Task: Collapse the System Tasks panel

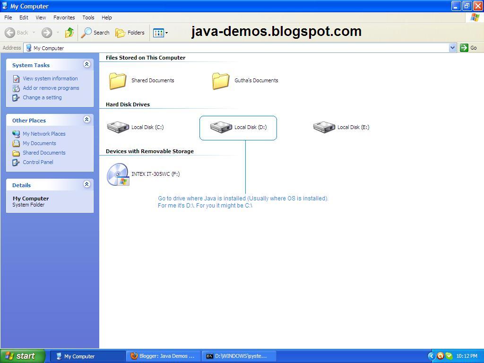Action: tap(86, 64)
